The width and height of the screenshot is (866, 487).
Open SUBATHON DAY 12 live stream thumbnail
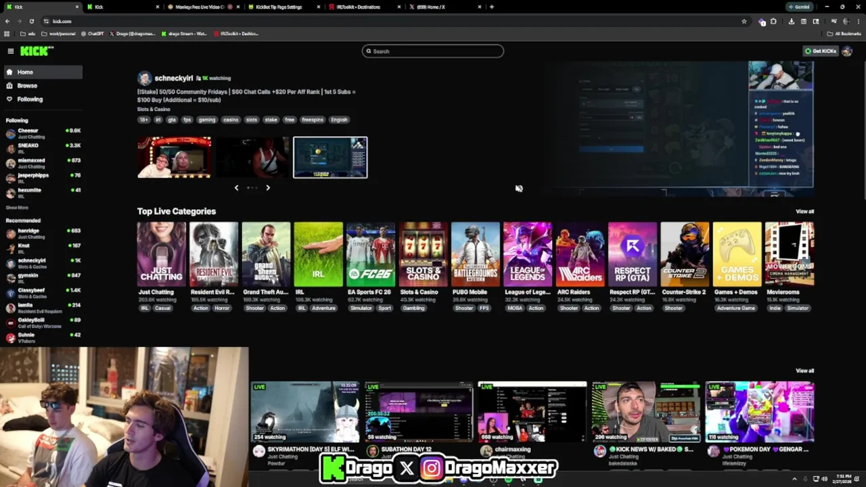419,412
